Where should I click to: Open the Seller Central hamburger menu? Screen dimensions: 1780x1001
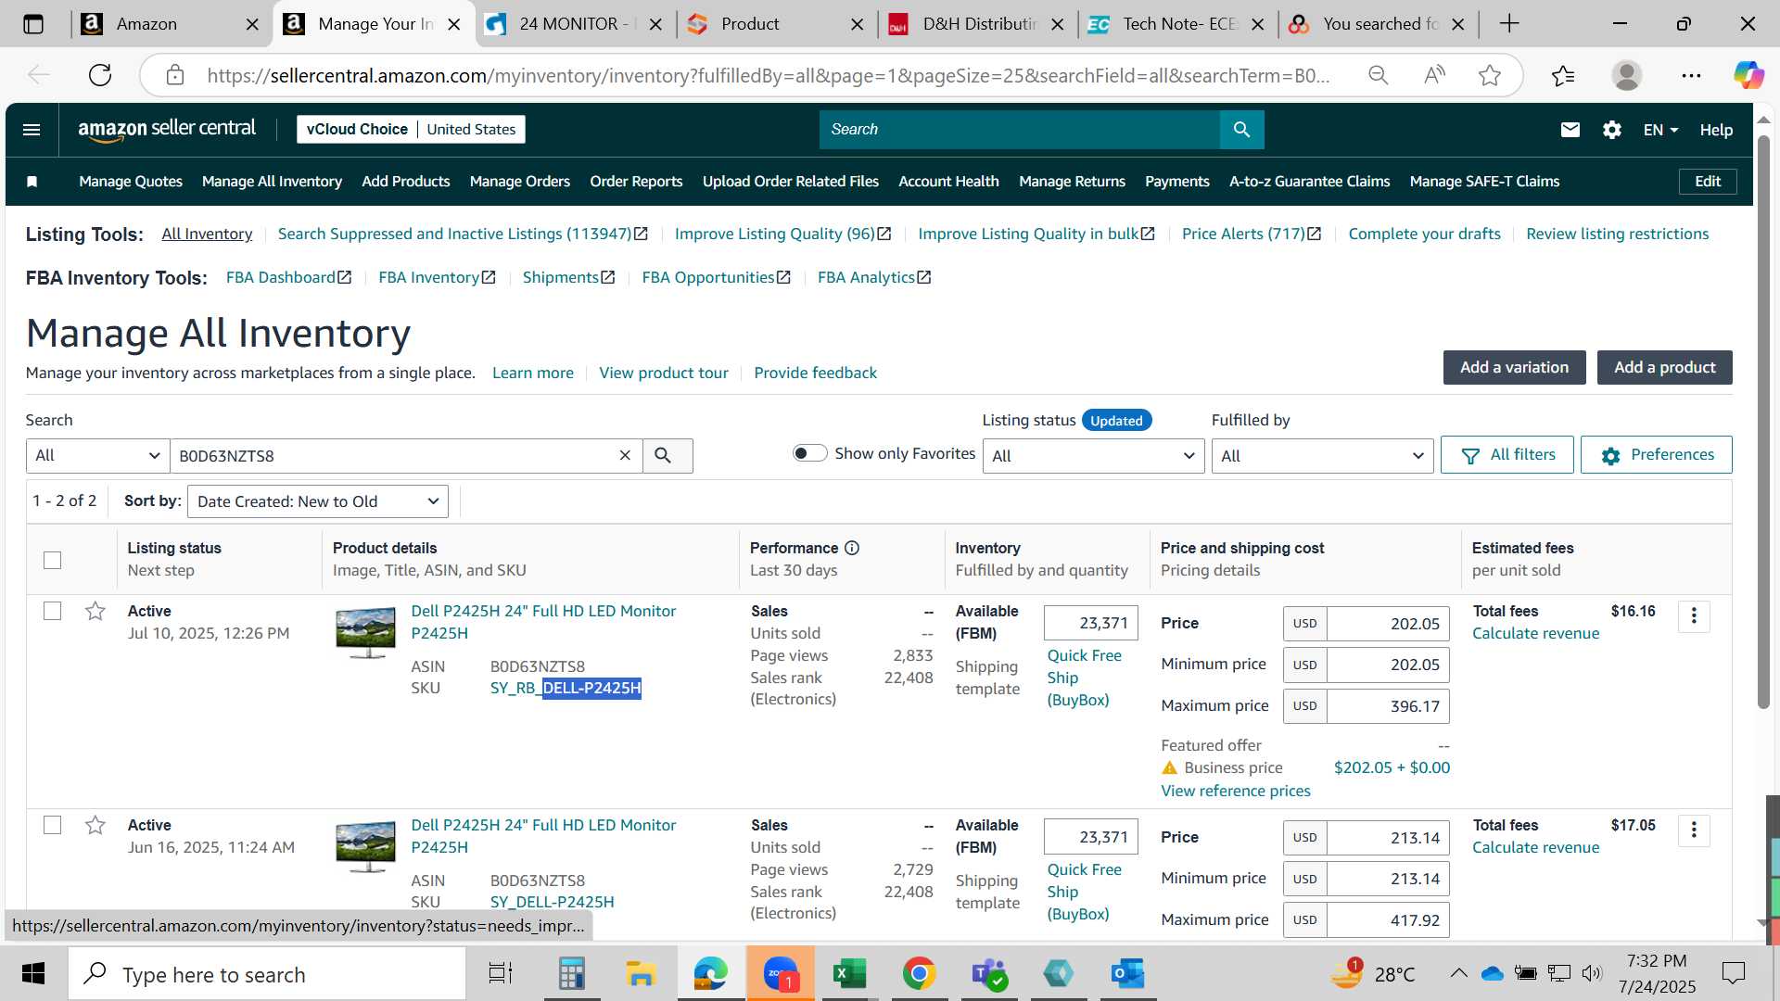[x=32, y=130]
